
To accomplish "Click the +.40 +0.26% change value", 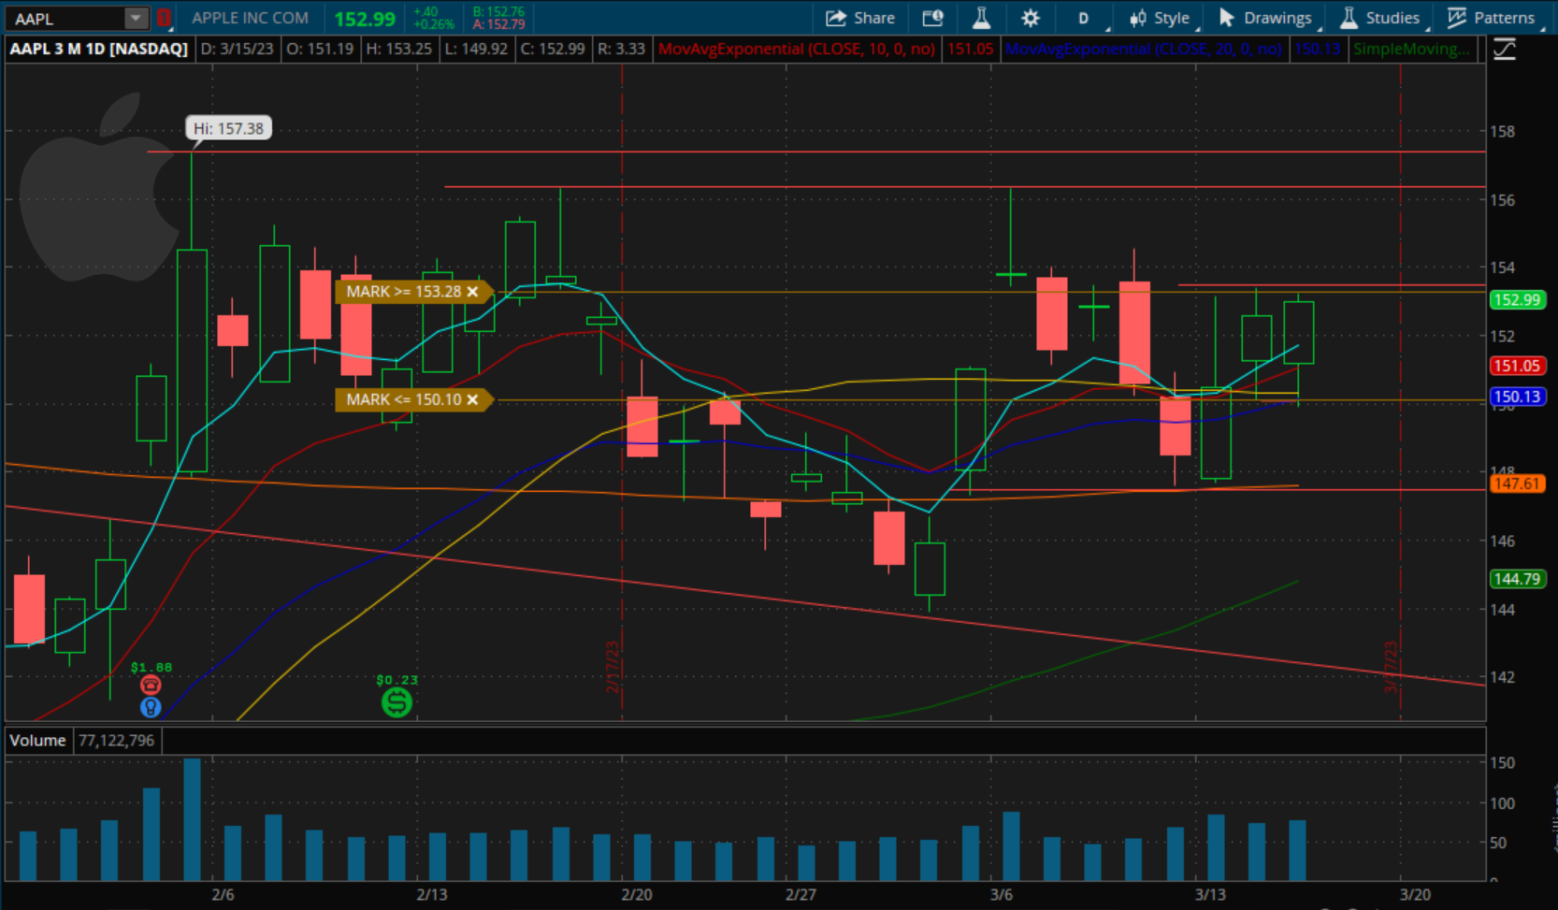I will click(433, 18).
